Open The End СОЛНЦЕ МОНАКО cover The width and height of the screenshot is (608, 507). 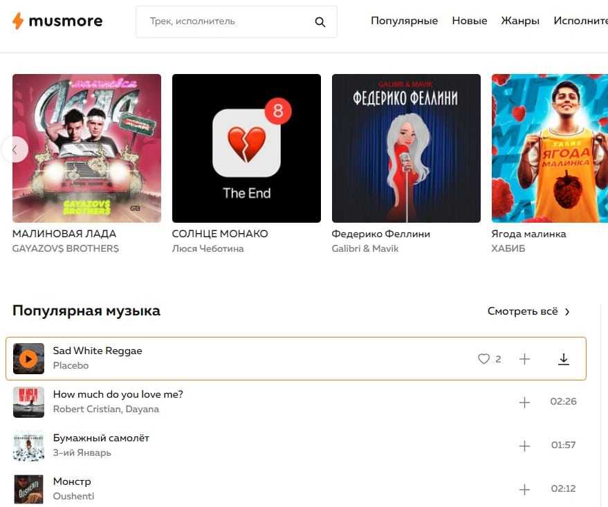(247, 149)
